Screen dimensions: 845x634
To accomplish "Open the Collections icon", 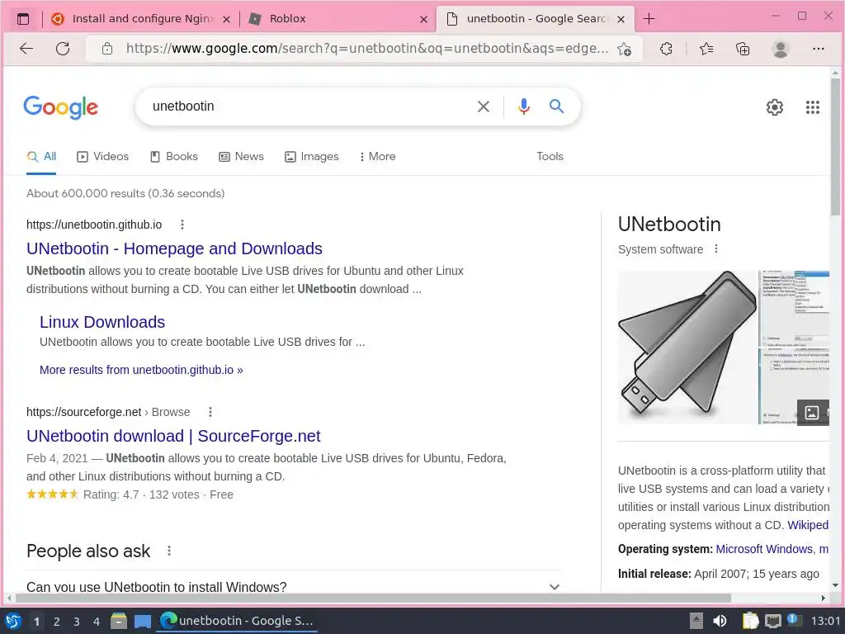I will point(743,49).
